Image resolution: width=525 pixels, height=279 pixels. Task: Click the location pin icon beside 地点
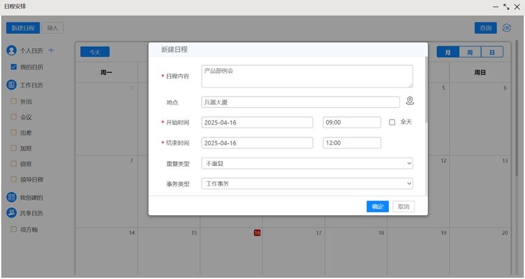pos(410,102)
